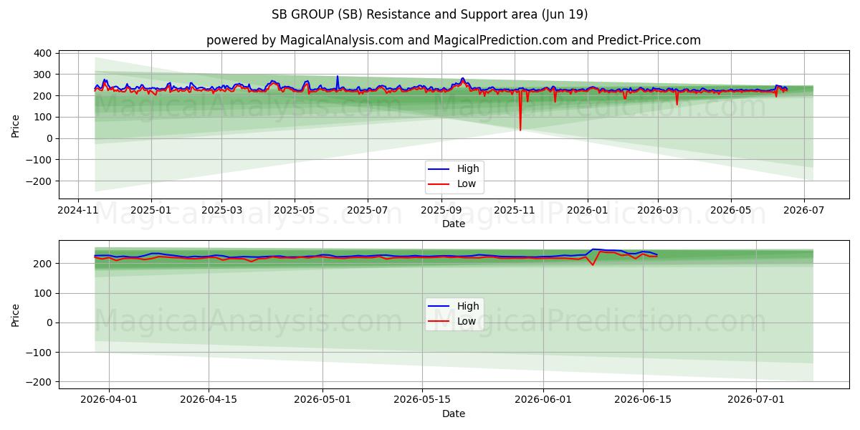
Task: Click the 'Price' y-axis label of the bottom chart
Action: 16,315
